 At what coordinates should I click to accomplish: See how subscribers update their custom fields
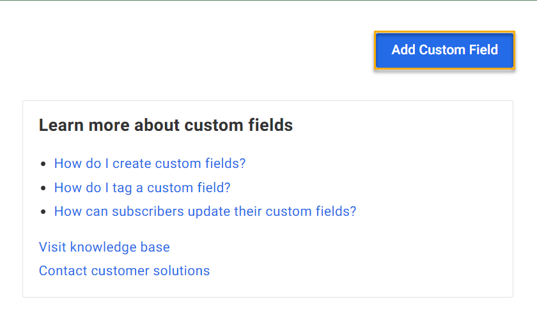click(205, 211)
